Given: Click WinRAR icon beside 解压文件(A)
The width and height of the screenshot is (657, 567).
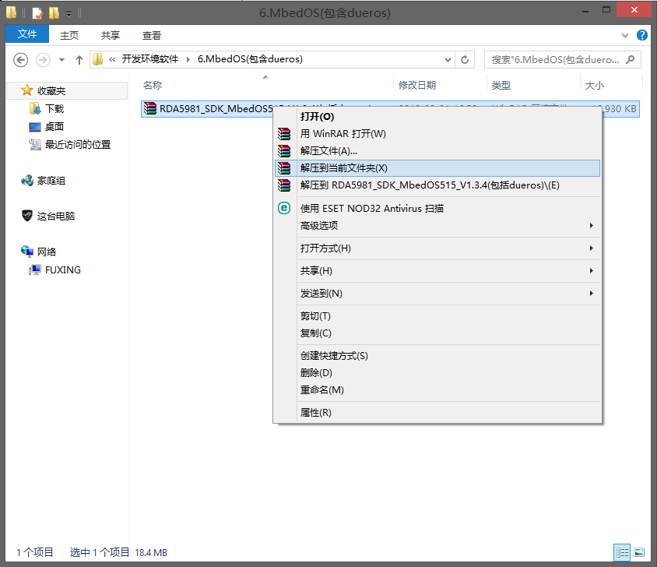Looking at the screenshot, I should pos(284,151).
